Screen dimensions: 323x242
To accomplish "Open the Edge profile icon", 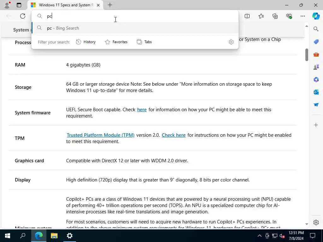I will click(x=7, y=5).
